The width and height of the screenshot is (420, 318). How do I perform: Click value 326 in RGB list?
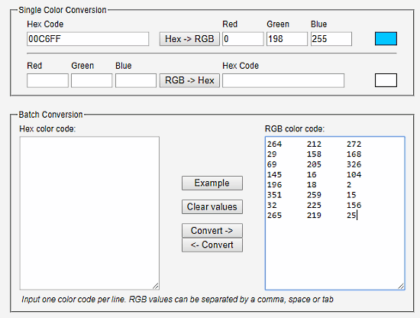pos(354,164)
